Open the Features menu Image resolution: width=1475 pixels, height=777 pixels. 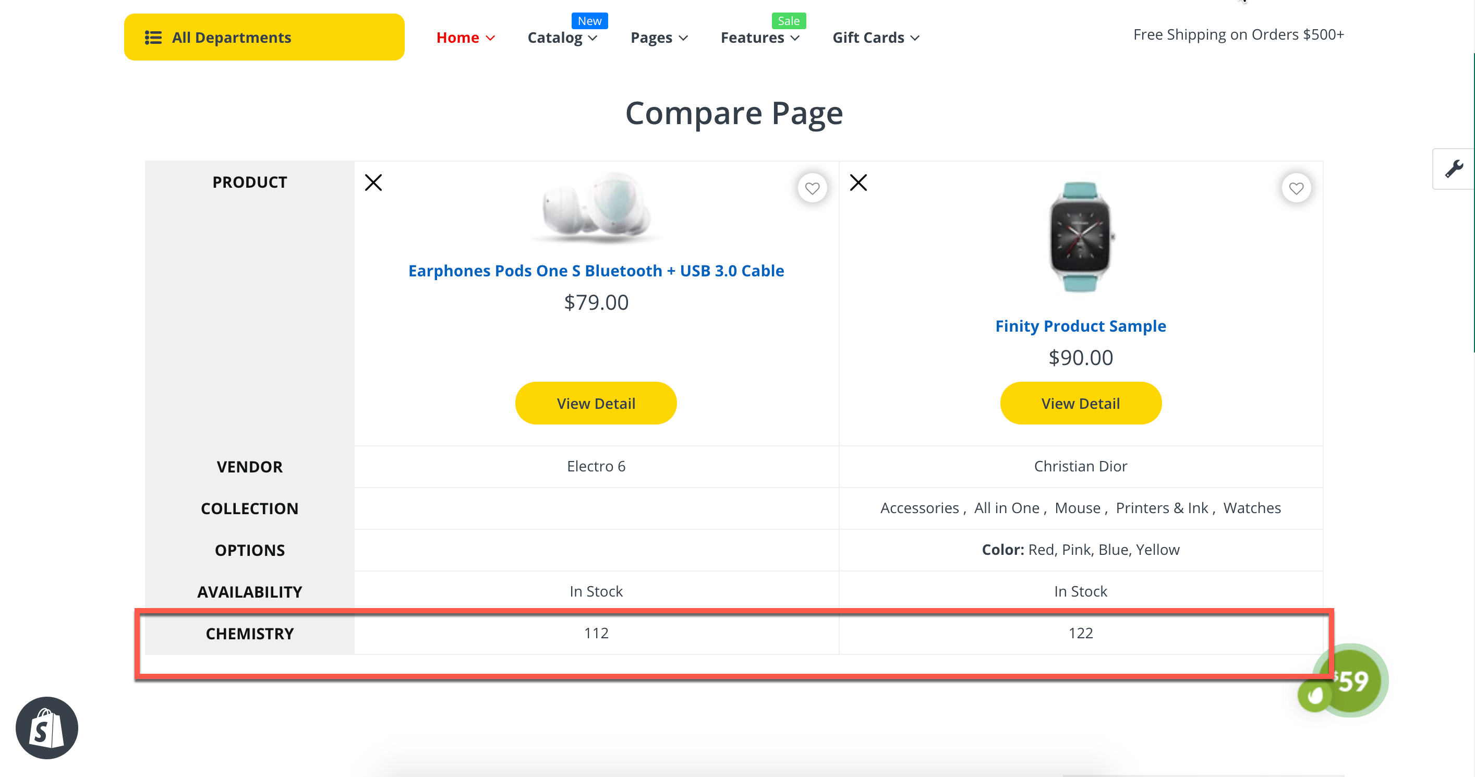[x=760, y=38]
